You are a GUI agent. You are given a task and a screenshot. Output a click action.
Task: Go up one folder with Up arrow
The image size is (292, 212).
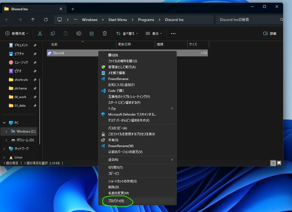coord(33,20)
